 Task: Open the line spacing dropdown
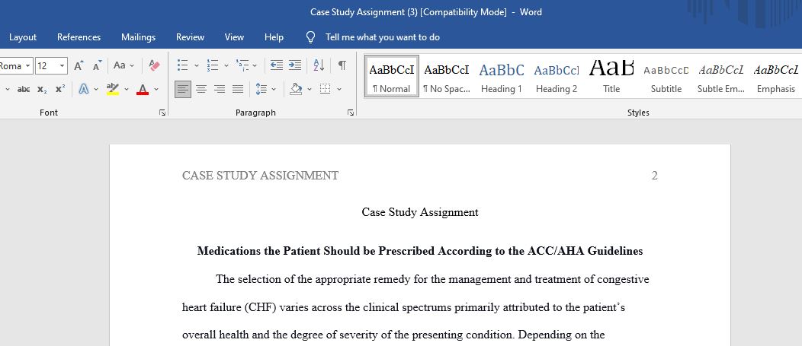[265, 89]
